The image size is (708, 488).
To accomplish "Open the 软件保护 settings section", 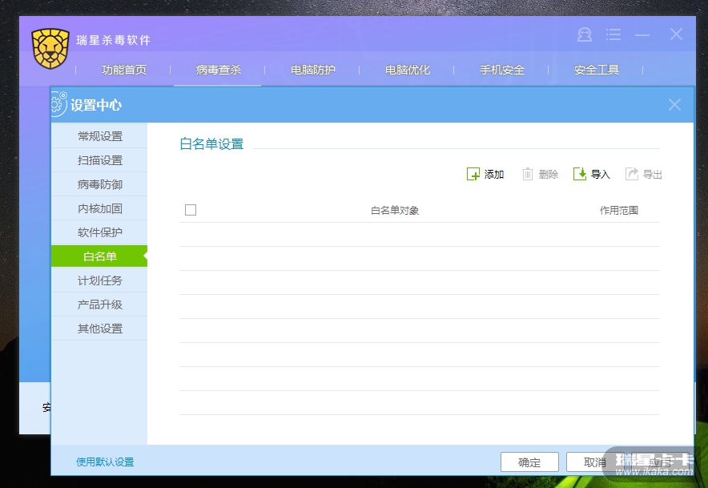I will [99, 232].
